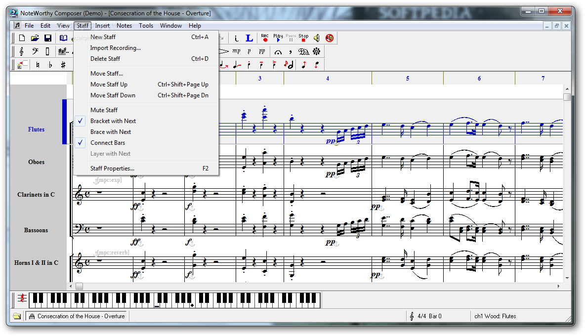The image size is (585, 336).
Task: Toggle the grace note icon
Action: pyautogui.click(x=289, y=65)
